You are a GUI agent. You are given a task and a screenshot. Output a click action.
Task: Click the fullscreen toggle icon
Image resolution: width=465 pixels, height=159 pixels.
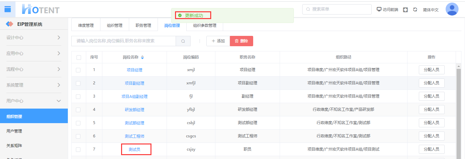(405, 10)
